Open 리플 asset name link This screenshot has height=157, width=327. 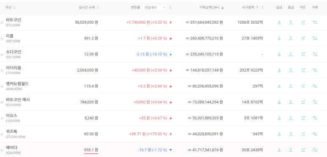point(10,36)
